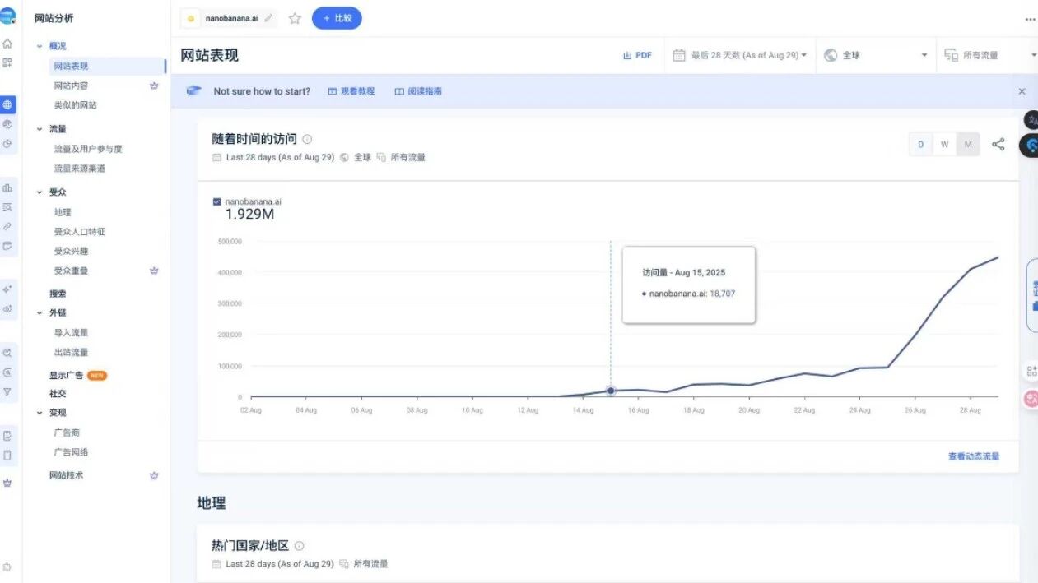
Task: Switch chart granularity to M (monthly)
Action: [968, 145]
